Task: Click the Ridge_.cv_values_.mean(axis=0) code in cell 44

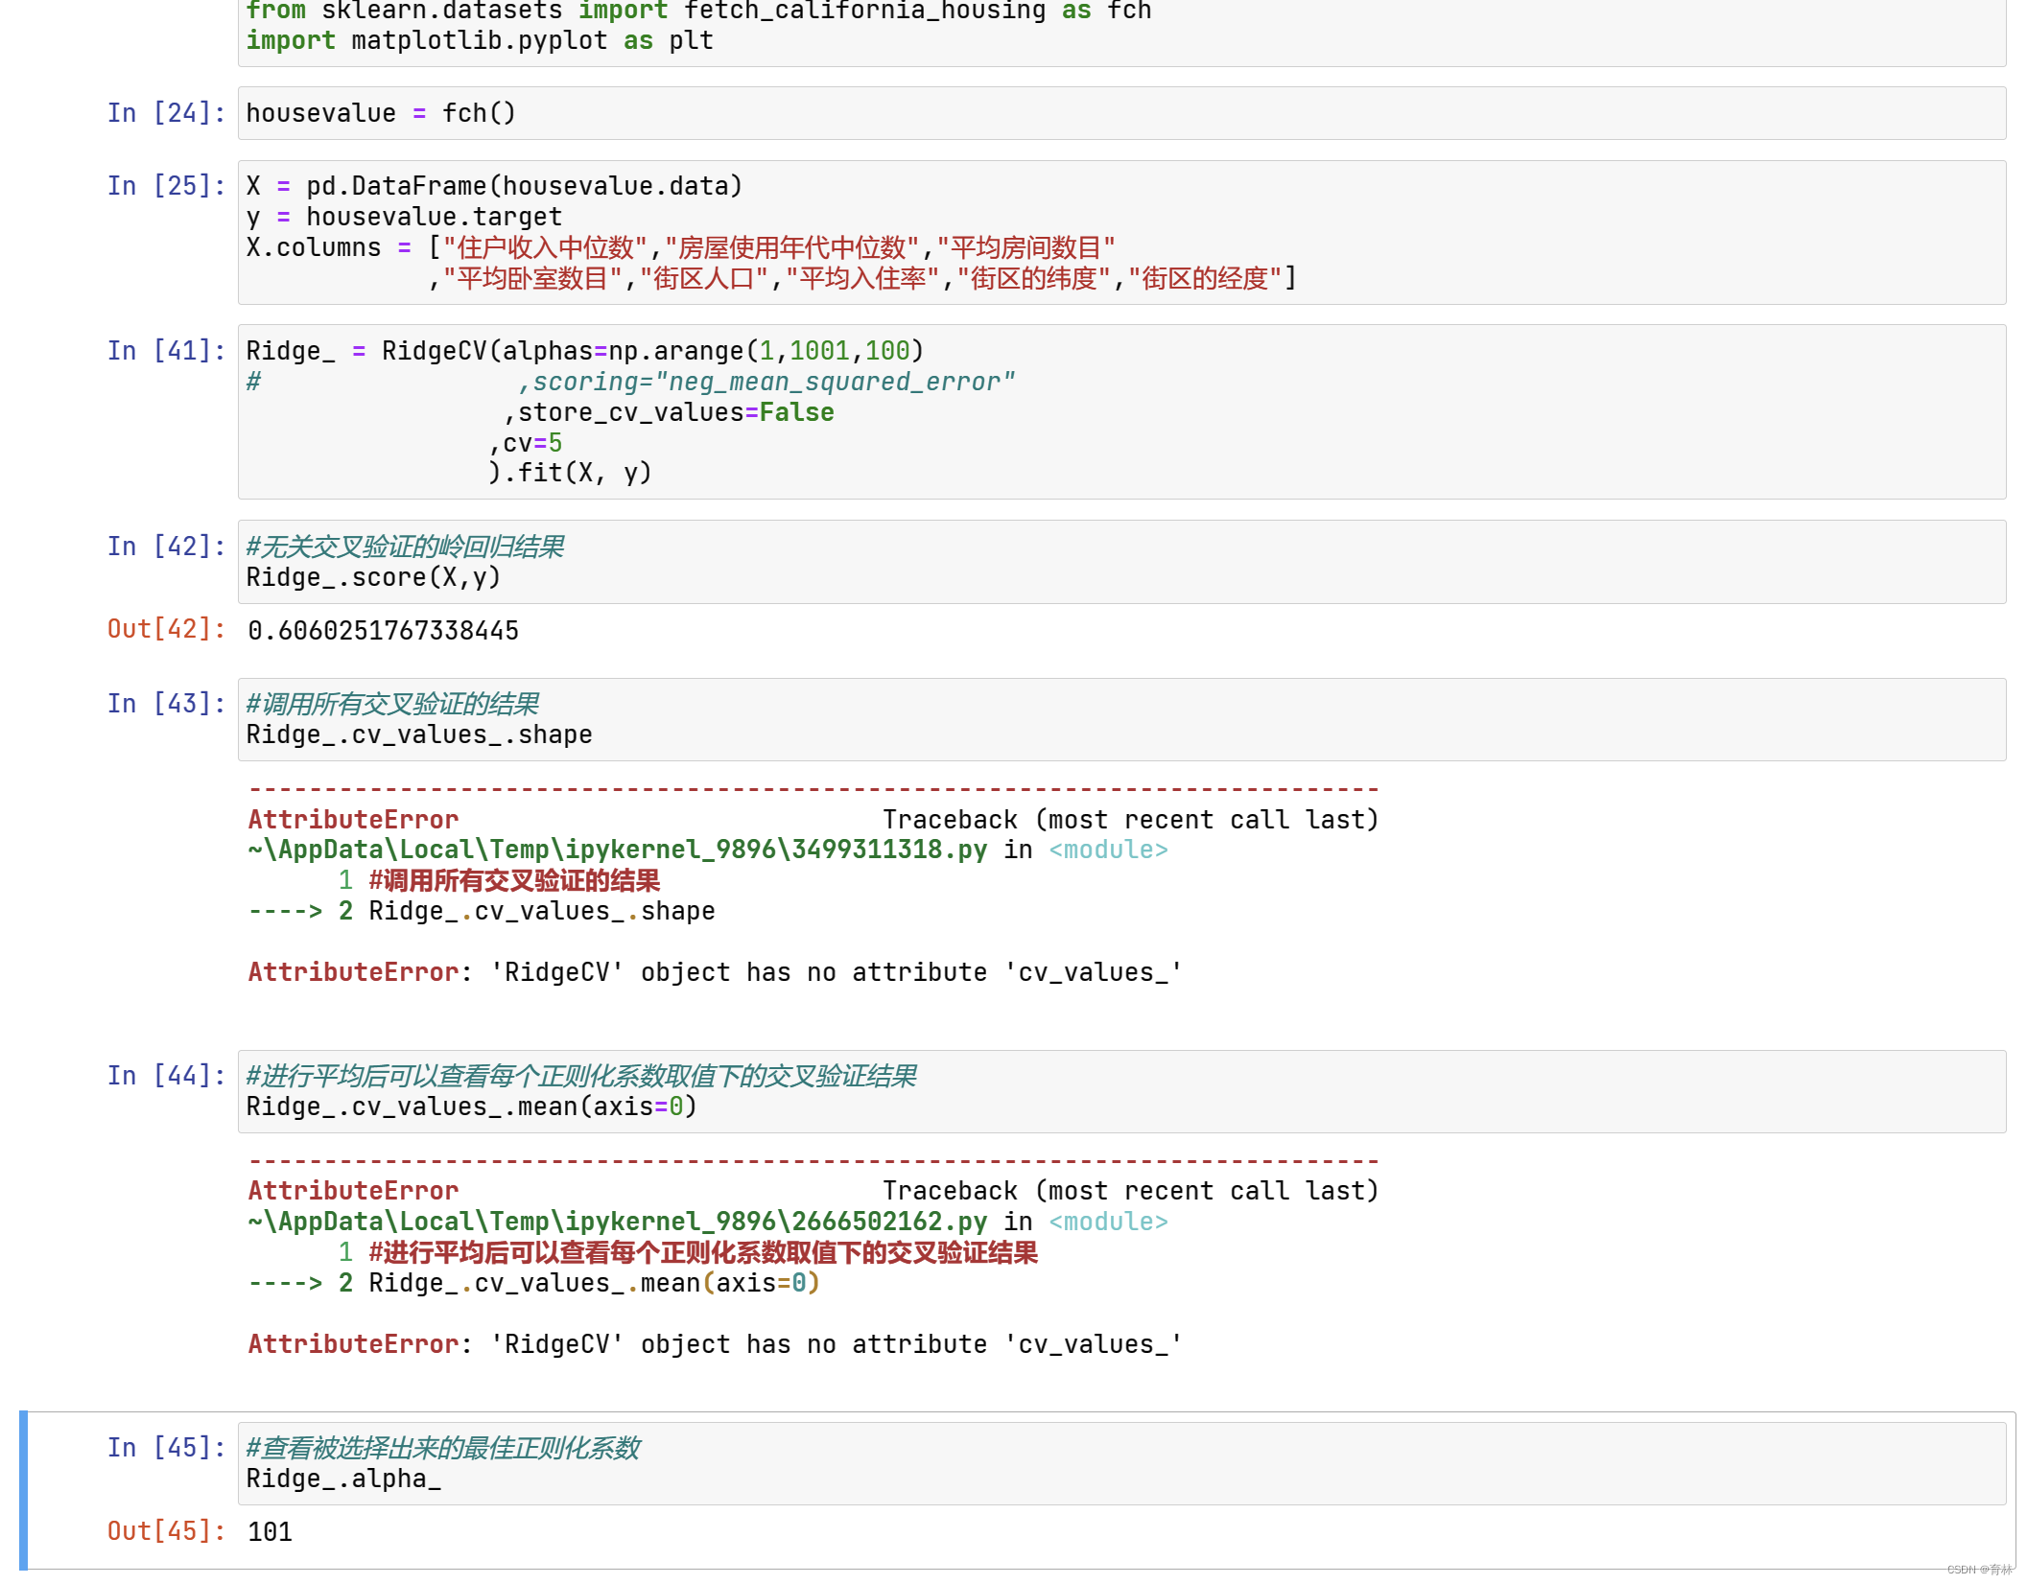Action: pos(471,1106)
